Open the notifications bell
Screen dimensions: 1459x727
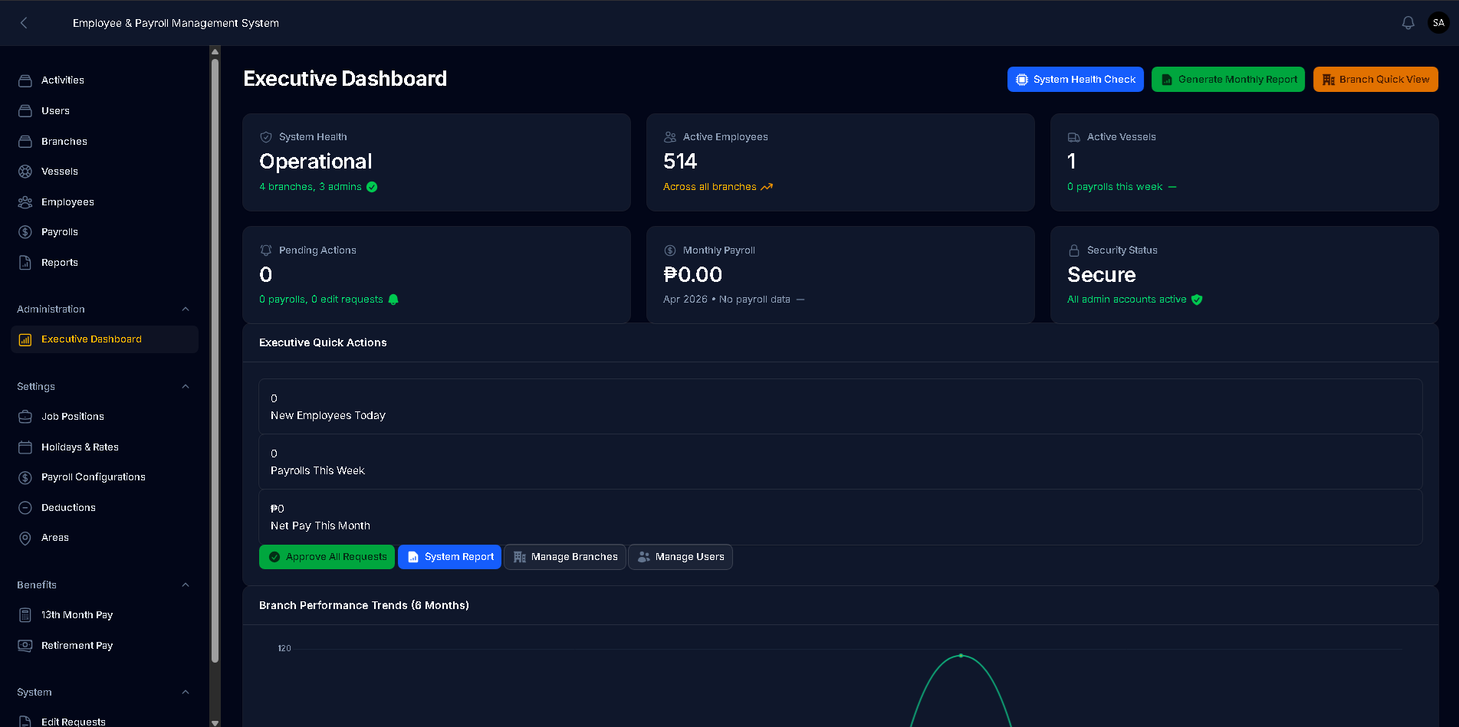coord(1408,23)
